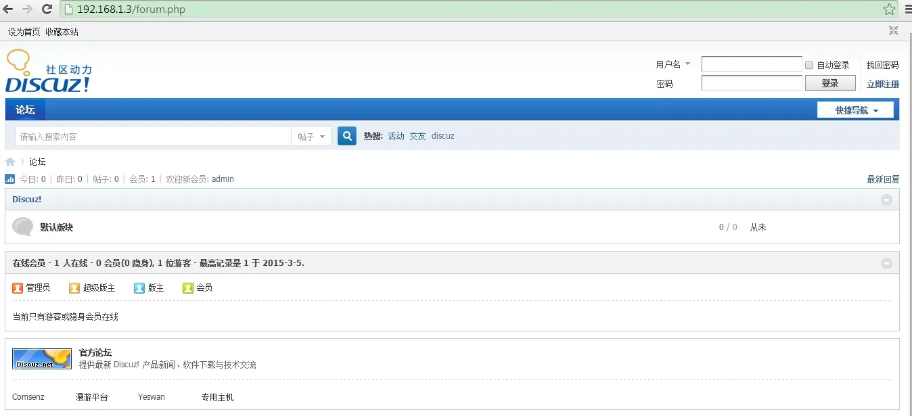
Task: Click the blue search magnifier button
Action: [x=347, y=136]
